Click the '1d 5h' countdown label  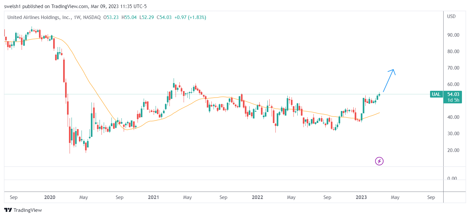pyautogui.click(x=453, y=100)
